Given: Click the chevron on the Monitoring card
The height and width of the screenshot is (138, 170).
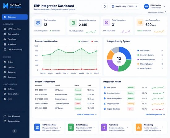Looking at the screenshot, I should click(x=163, y=127).
